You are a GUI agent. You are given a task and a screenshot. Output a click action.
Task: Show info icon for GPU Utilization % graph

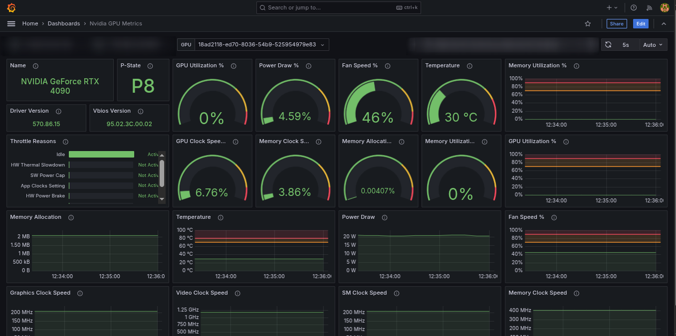[566, 142]
